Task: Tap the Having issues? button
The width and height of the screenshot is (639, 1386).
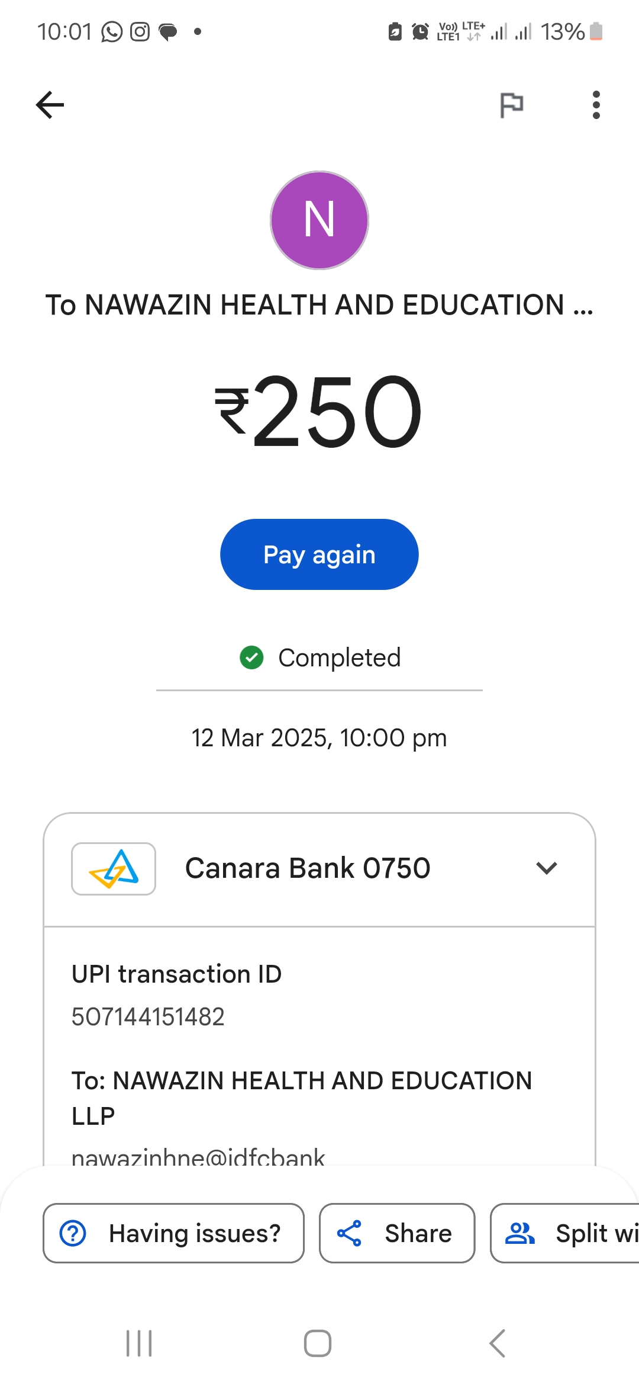Action: pos(173,1233)
